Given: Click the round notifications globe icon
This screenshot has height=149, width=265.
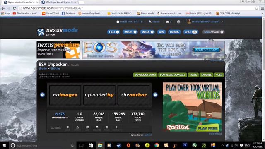Looking at the screenshot, I should click(178, 22).
